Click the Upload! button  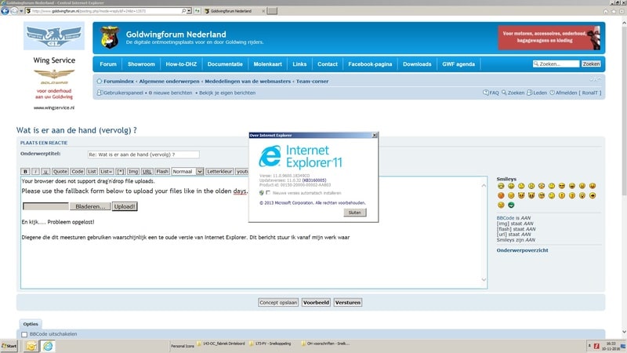coord(125,206)
